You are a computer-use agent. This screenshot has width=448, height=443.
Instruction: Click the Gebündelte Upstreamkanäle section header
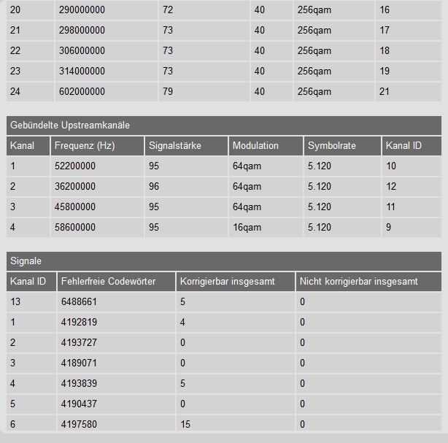pyautogui.click(x=70, y=125)
